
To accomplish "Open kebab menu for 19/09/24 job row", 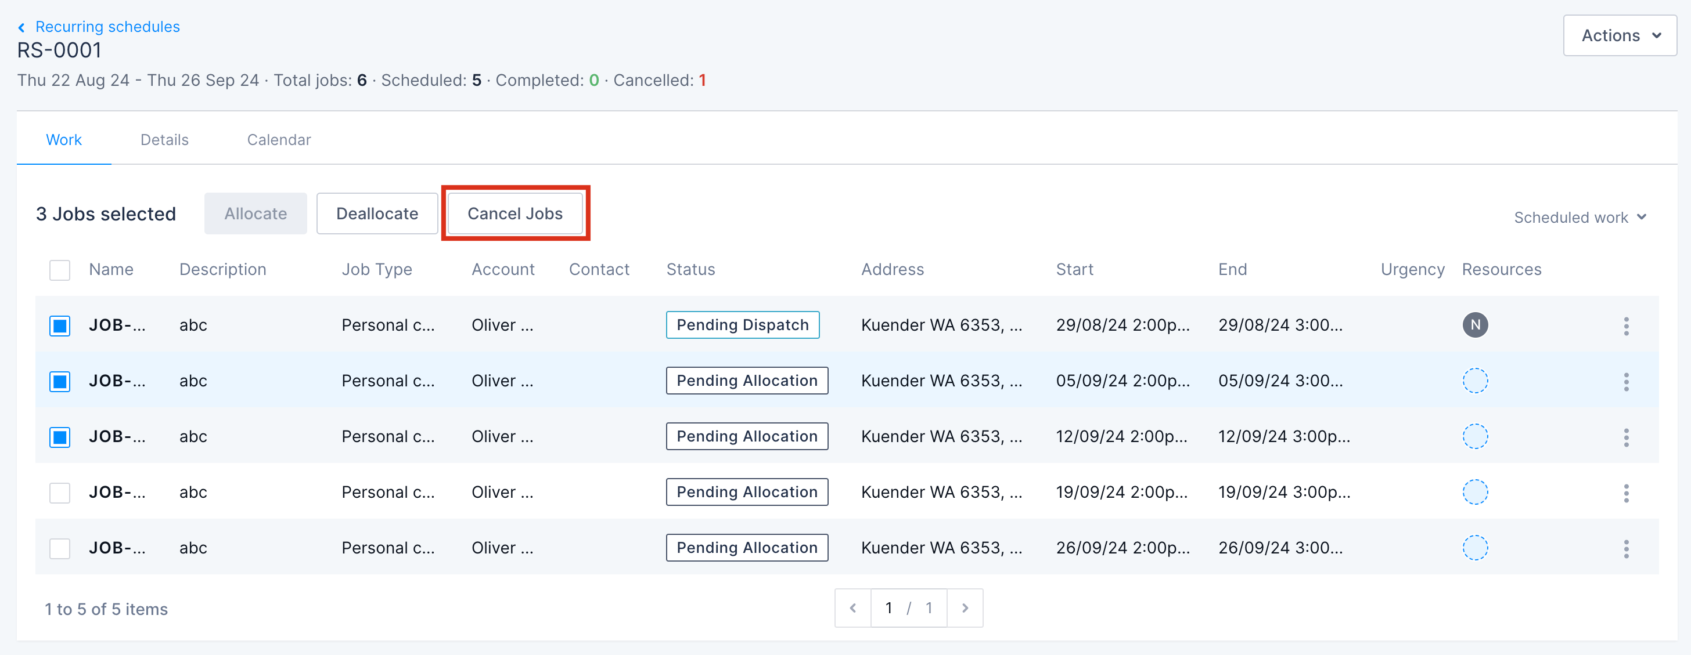I will click(1626, 493).
